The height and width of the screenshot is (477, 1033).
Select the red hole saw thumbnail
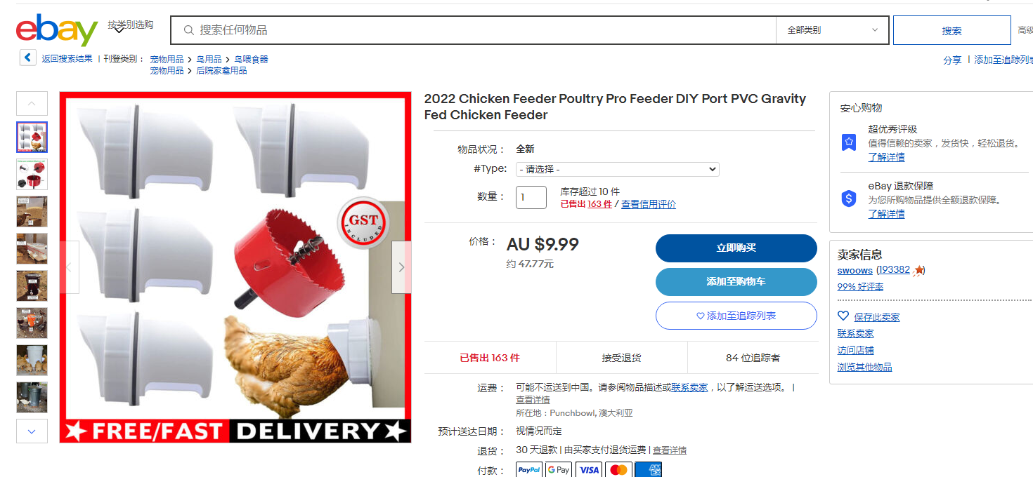click(x=32, y=174)
